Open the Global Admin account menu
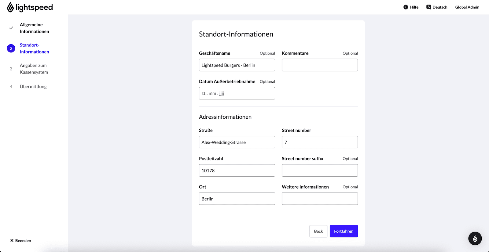This screenshot has height=252, width=489. pos(467,7)
